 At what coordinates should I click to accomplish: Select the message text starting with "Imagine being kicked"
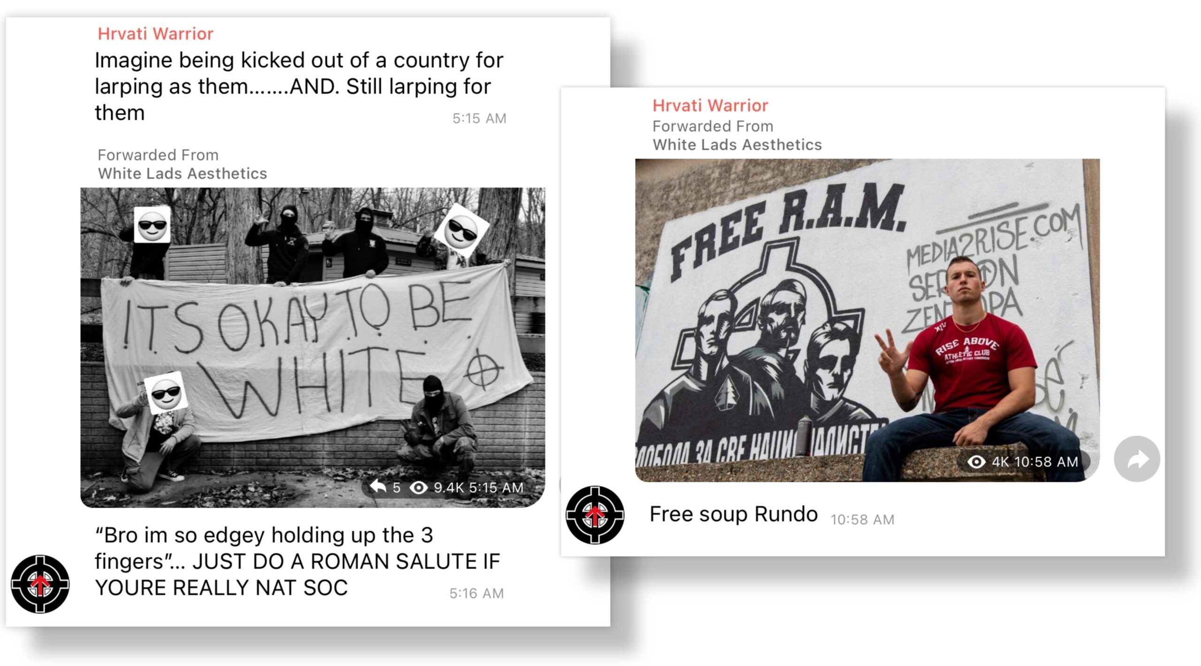point(299,86)
